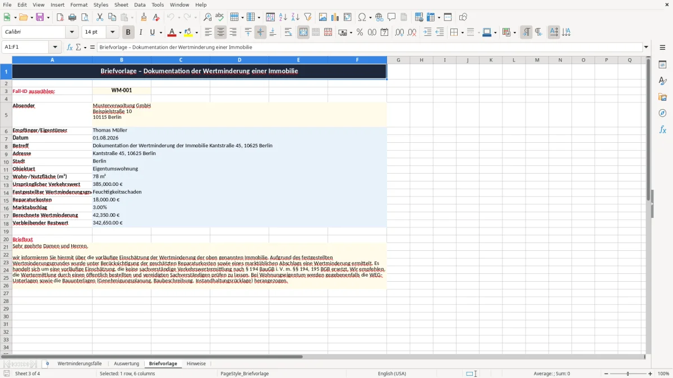Image resolution: width=673 pixels, height=378 pixels.
Task: Switch to Hinweise sheet tab
Action: (196, 363)
